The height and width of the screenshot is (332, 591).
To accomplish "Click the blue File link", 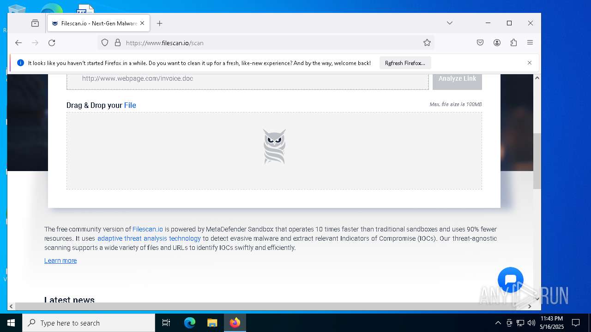I will point(130,105).
